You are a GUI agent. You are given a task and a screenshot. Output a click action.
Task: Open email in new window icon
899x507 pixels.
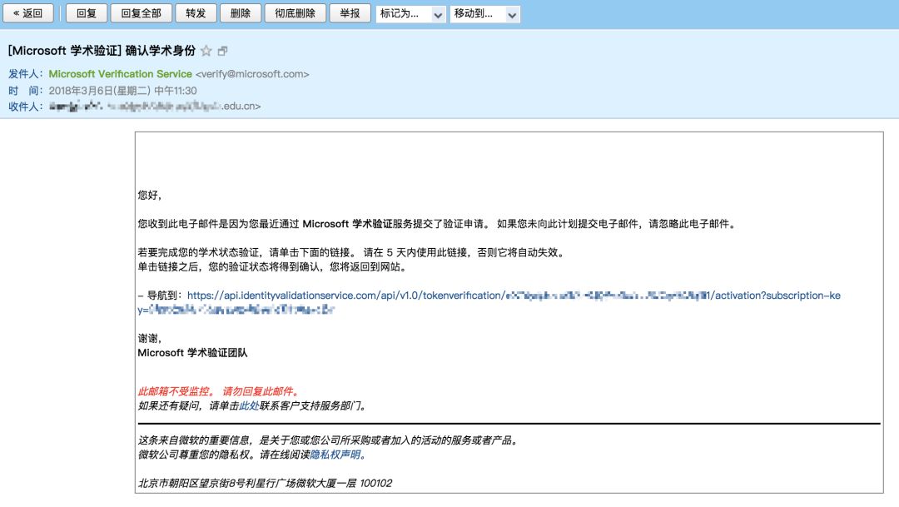coord(222,51)
